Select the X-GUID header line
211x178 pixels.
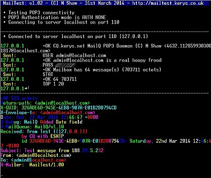59,108
